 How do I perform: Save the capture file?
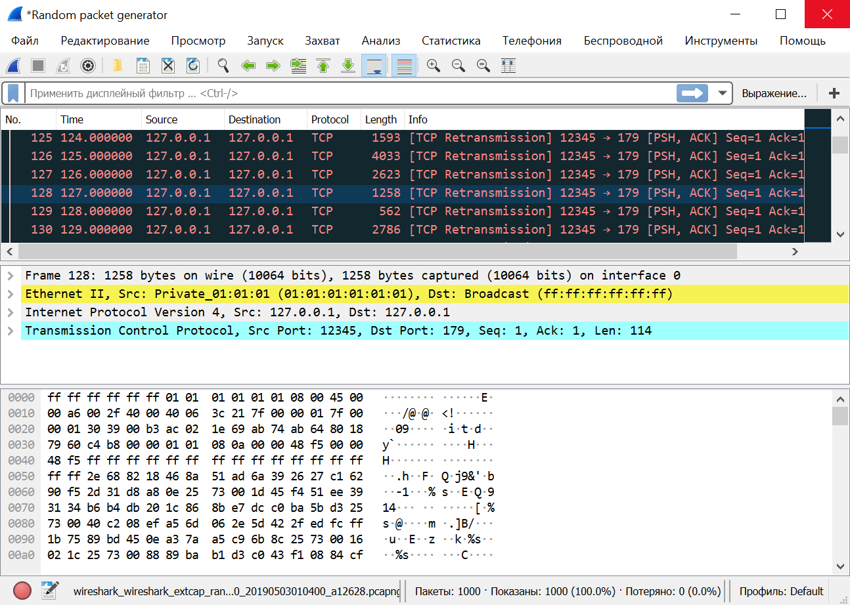coord(143,66)
